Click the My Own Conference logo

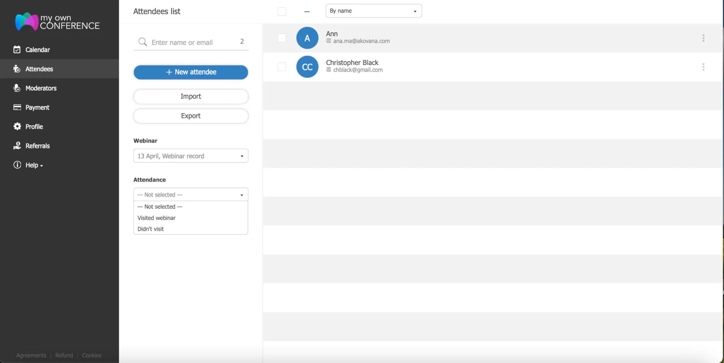(57, 22)
